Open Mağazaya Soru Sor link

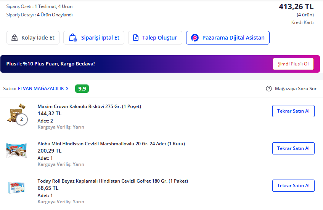(x=296, y=89)
